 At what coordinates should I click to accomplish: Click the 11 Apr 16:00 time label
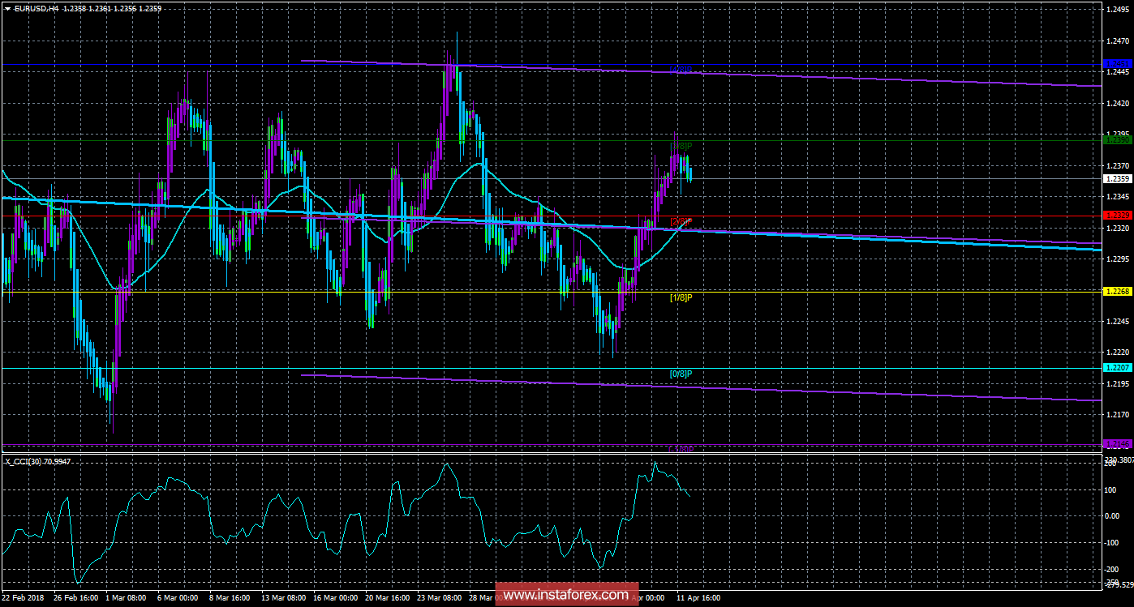click(697, 597)
